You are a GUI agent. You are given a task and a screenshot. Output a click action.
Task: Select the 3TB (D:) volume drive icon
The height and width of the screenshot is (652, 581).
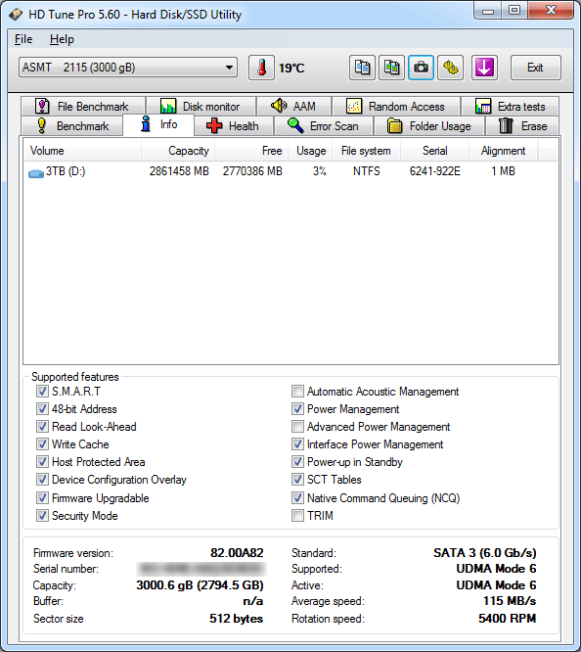point(36,172)
